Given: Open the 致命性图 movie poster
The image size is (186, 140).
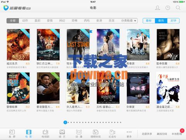Looking at the screenshot, I should (168, 44).
